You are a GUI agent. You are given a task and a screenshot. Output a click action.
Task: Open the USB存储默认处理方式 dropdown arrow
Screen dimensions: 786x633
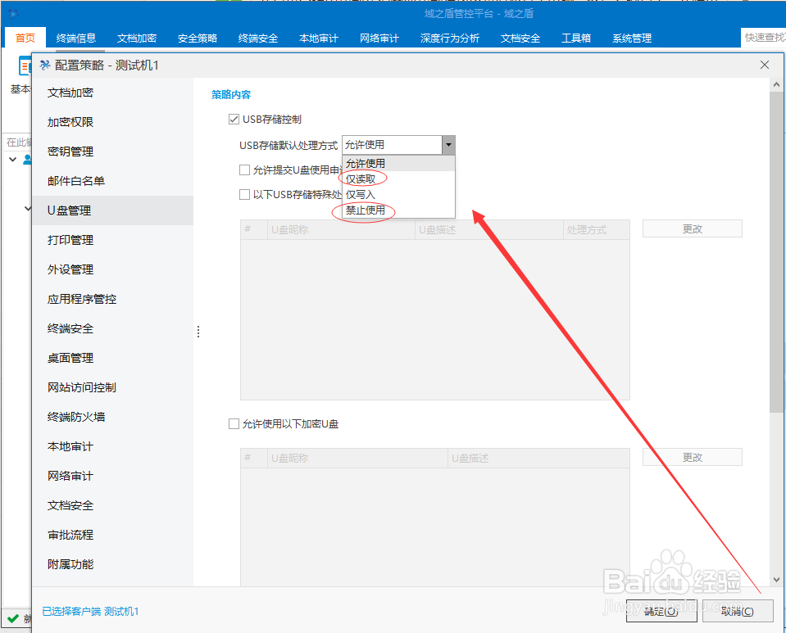[448, 145]
